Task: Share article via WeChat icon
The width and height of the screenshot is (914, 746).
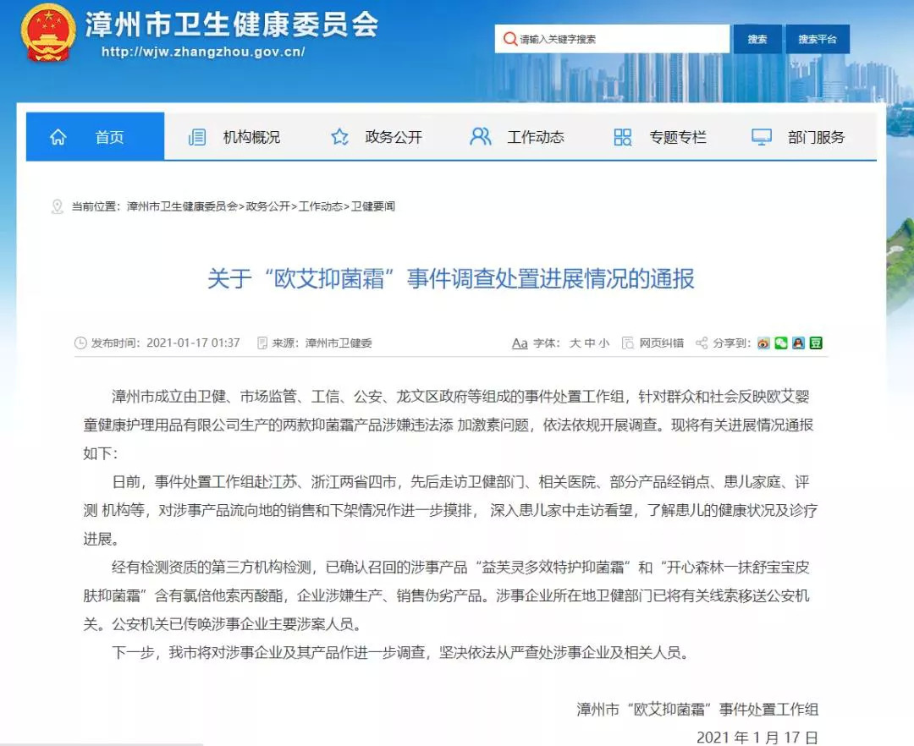Action: coord(781,343)
